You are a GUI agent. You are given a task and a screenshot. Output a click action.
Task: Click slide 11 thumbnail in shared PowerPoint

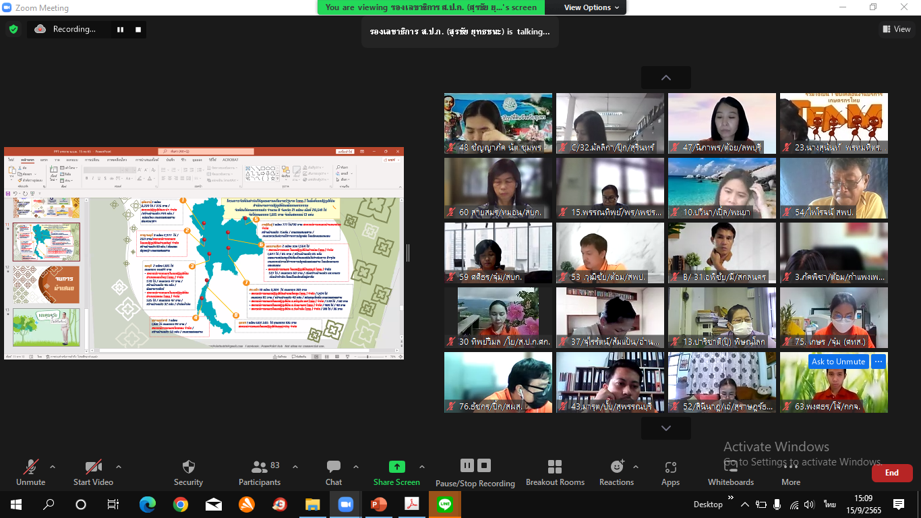point(46,242)
